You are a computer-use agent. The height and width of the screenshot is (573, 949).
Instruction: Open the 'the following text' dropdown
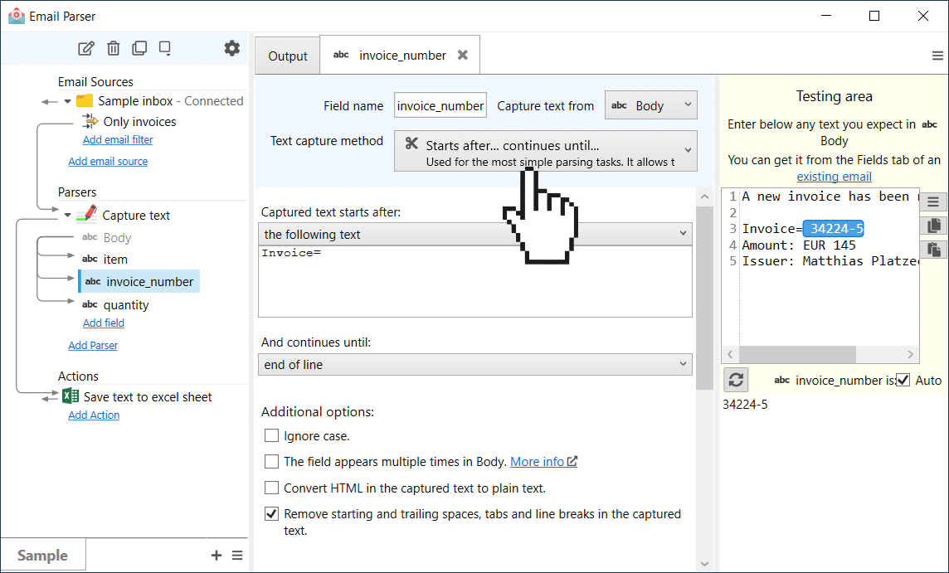pyautogui.click(x=475, y=234)
